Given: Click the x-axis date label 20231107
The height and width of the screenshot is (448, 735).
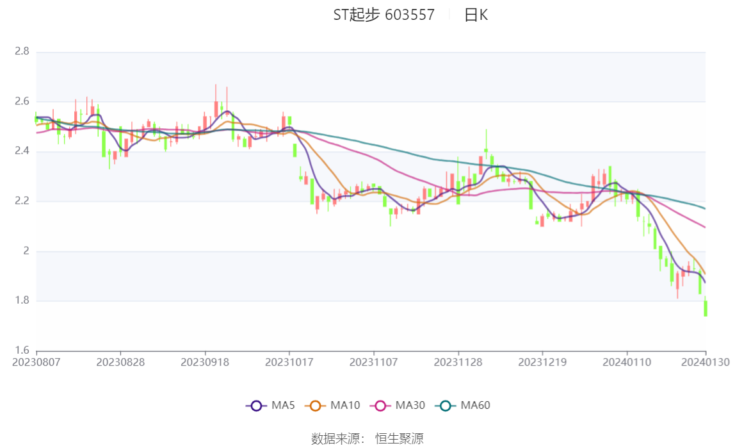Looking at the screenshot, I should [x=374, y=363].
